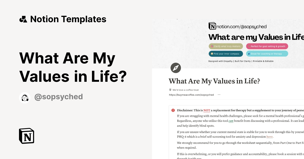Click the 'here' hyperlink for the PHQ-4 tool
Image resolution: width=304 pixels, height=159 pixels.
pyautogui.click(x=269, y=137)
